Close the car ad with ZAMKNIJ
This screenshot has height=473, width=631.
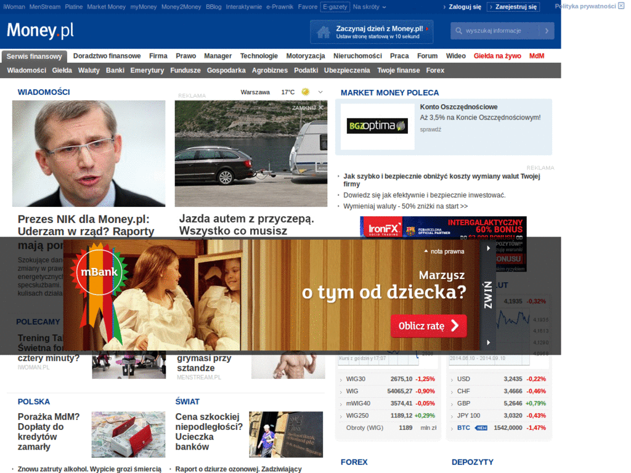click(307, 107)
